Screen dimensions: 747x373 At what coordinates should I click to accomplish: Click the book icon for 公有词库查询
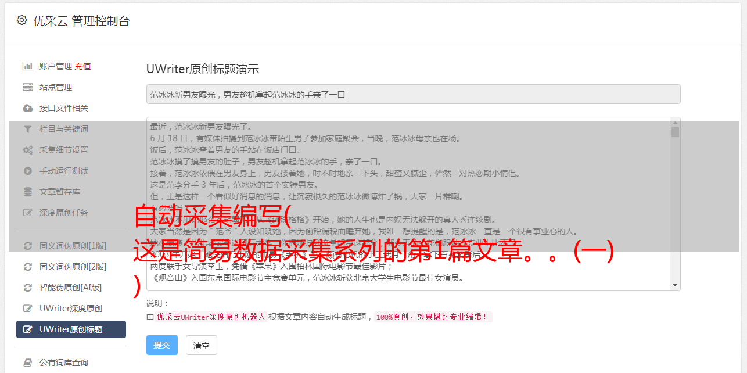pos(27,363)
